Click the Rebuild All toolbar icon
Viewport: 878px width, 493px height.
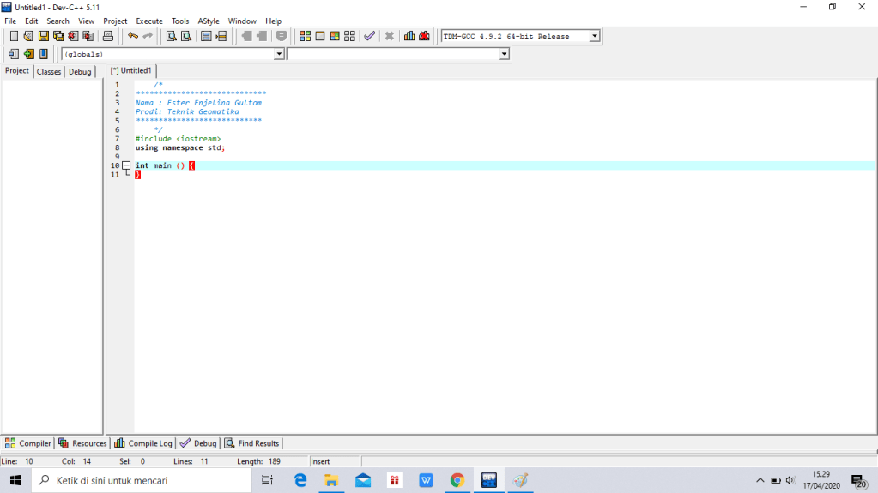(x=348, y=36)
